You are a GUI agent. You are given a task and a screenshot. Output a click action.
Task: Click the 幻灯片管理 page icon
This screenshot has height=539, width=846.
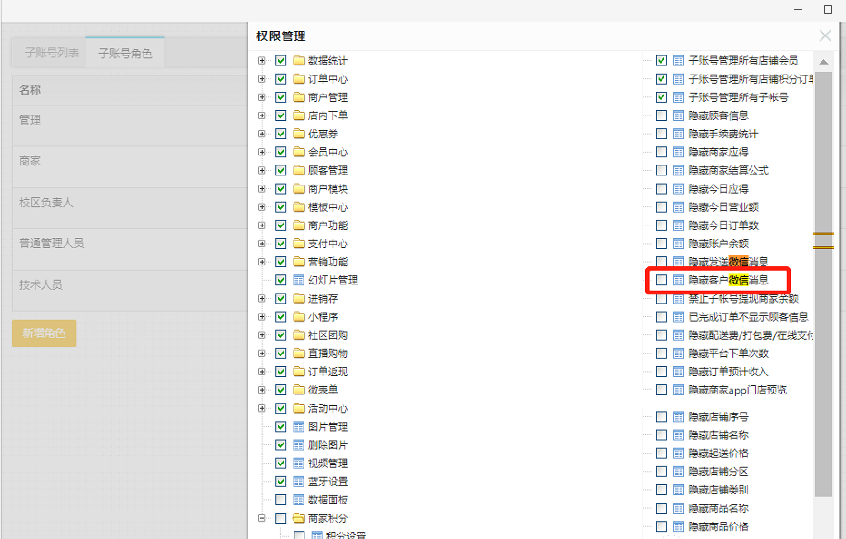click(x=299, y=280)
